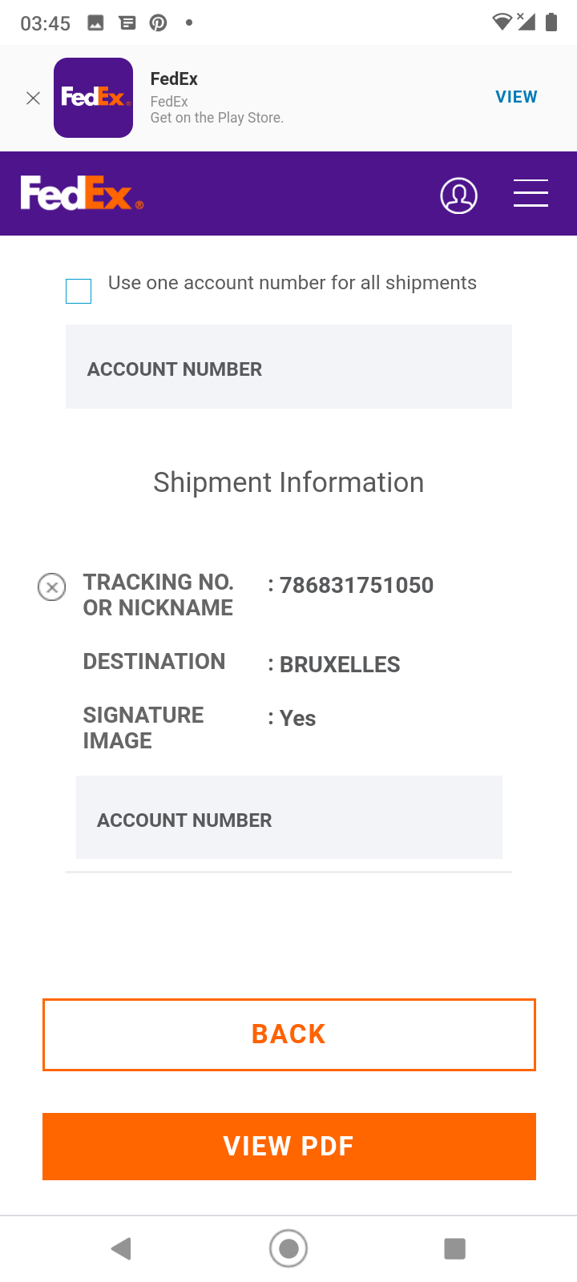This screenshot has height=1282, width=577.
Task: Go to FedEx home via logo
Action: pos(82,193)
